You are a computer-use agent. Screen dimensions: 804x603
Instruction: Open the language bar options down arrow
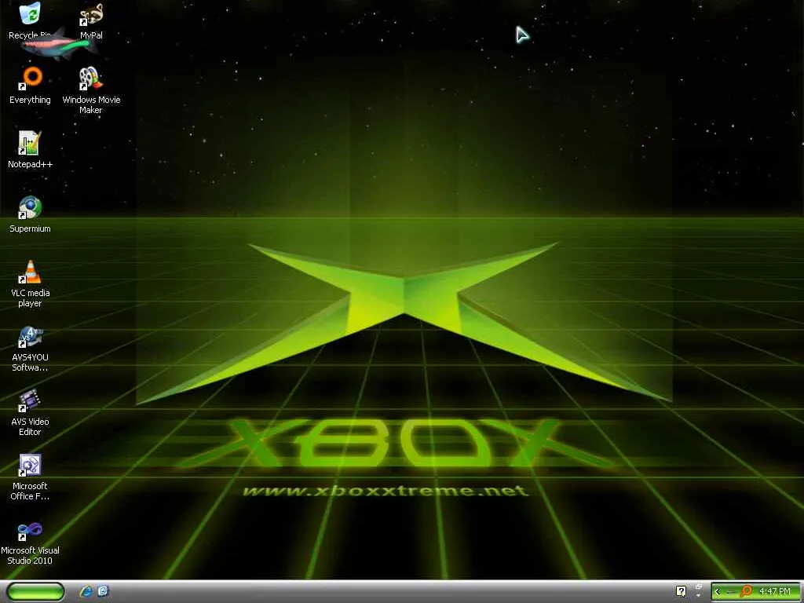coord(698,596)
